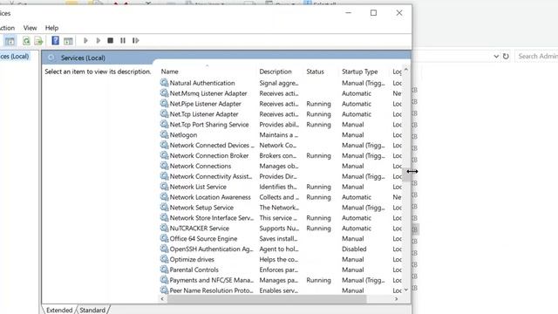Image resolution: width=558 pixels, height=314 pixels.
Task: Open address bar dropdown in Explorer window
Action: [496, 56]
